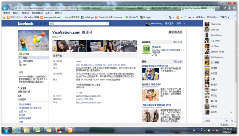
Task: Expand the Safety(S) menu in command bar
Action: (212, 18)
